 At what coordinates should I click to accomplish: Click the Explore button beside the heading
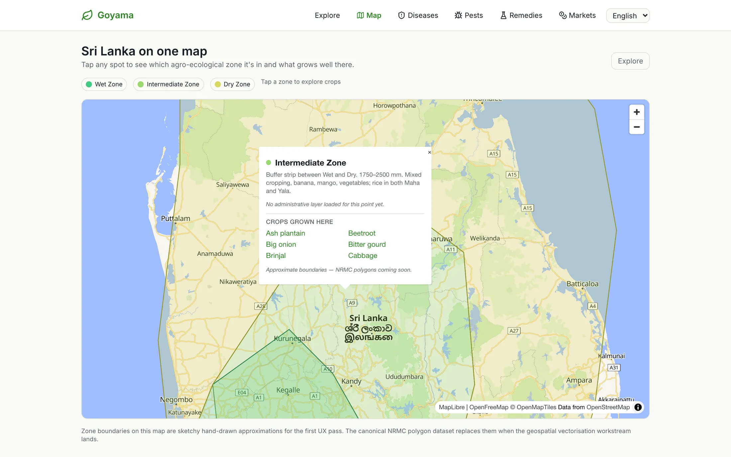630,61
